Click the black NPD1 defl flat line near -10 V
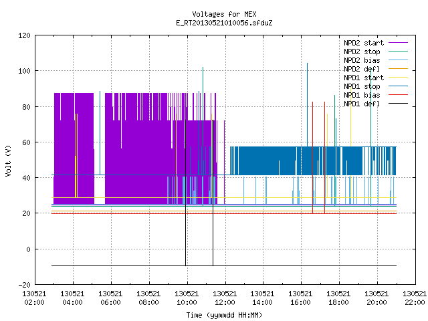 224,265
